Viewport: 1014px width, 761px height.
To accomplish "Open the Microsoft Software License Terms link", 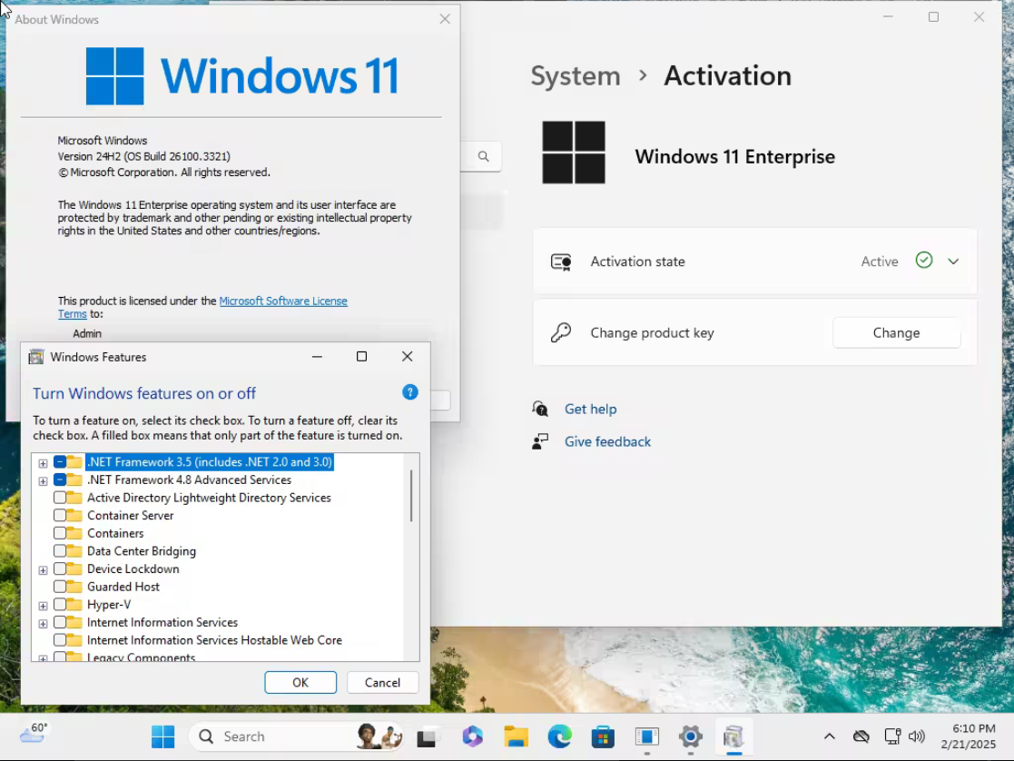I will pyautogui.click(x=282, y=301).
